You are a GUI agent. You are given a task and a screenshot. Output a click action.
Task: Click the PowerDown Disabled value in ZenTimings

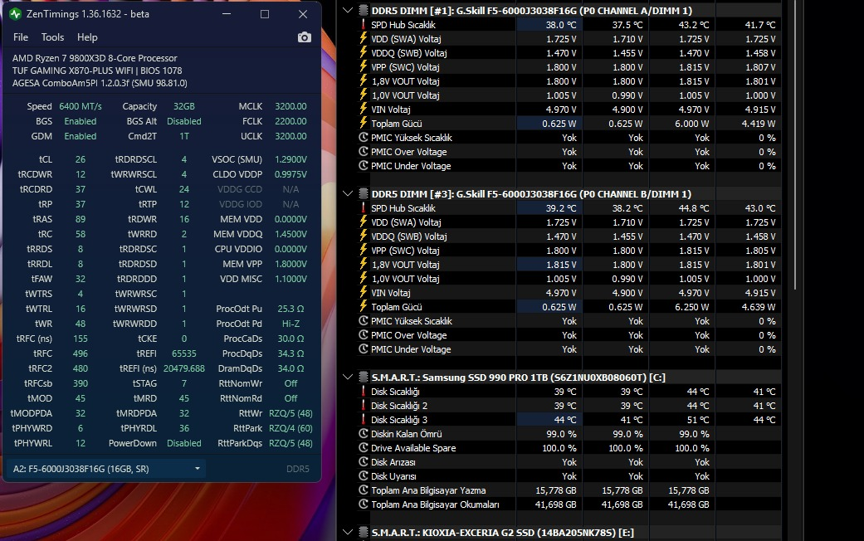[x=184, y=443]
